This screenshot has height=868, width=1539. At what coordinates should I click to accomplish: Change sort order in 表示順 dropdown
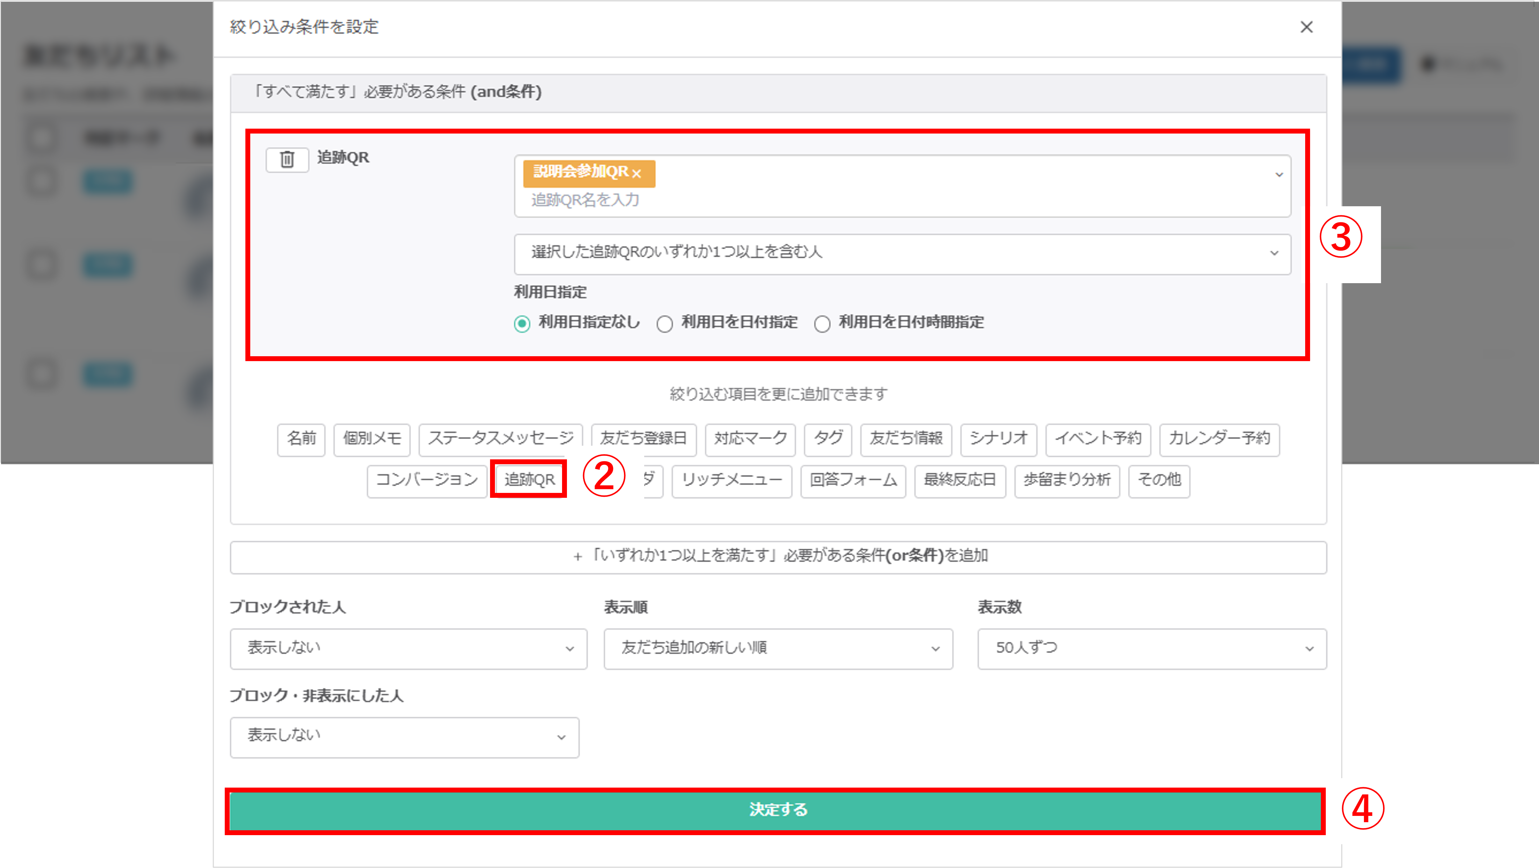[x=777, y=649]
